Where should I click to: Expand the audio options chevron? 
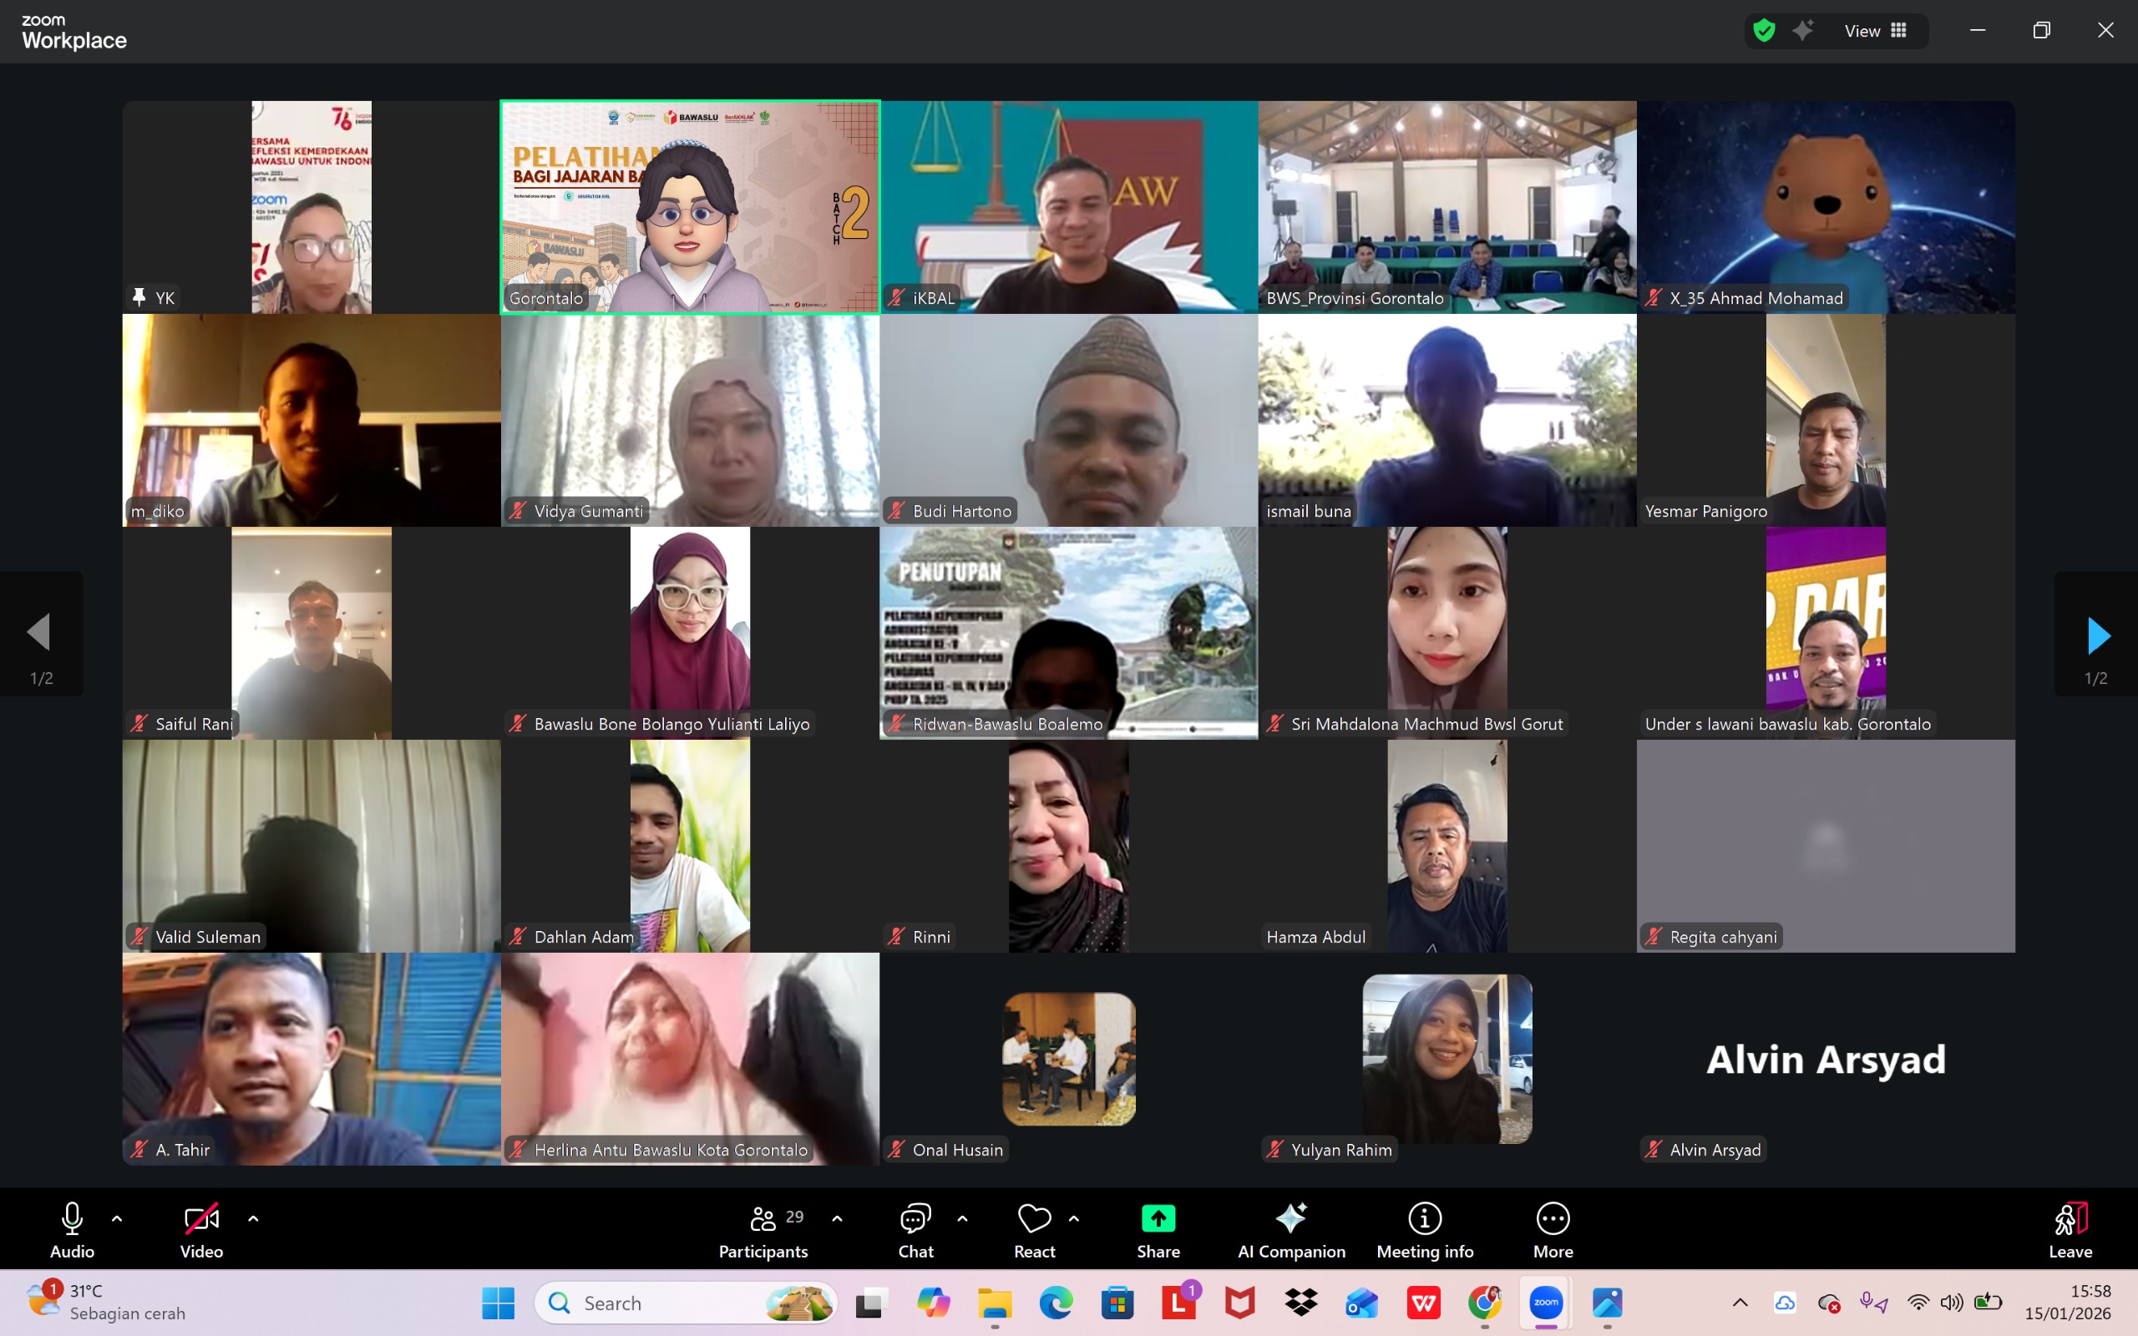117,1218
